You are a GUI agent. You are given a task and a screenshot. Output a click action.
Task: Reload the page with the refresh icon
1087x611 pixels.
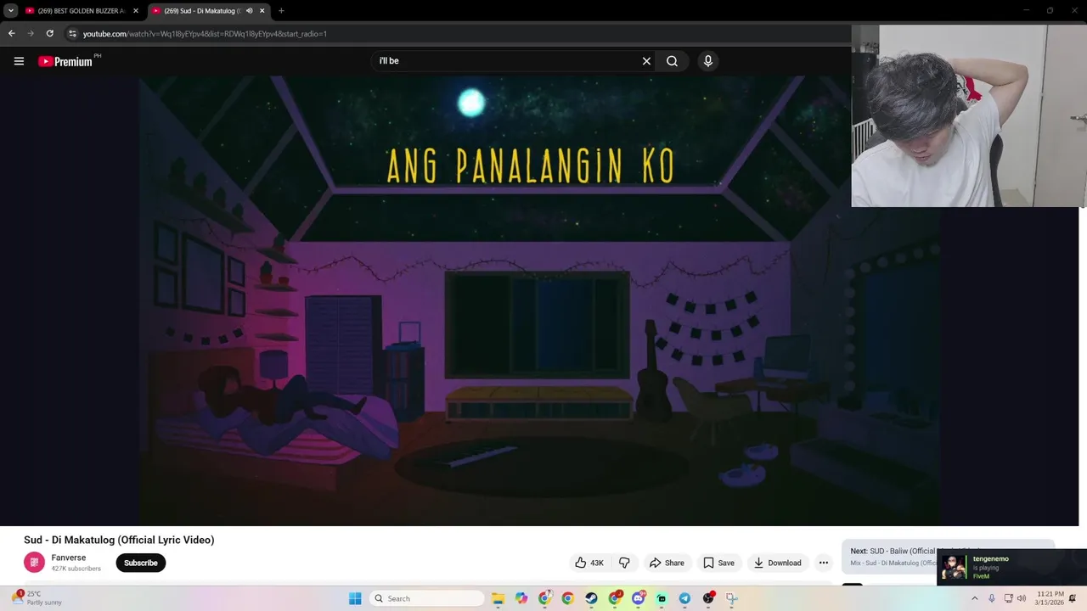tap(50, 34)
